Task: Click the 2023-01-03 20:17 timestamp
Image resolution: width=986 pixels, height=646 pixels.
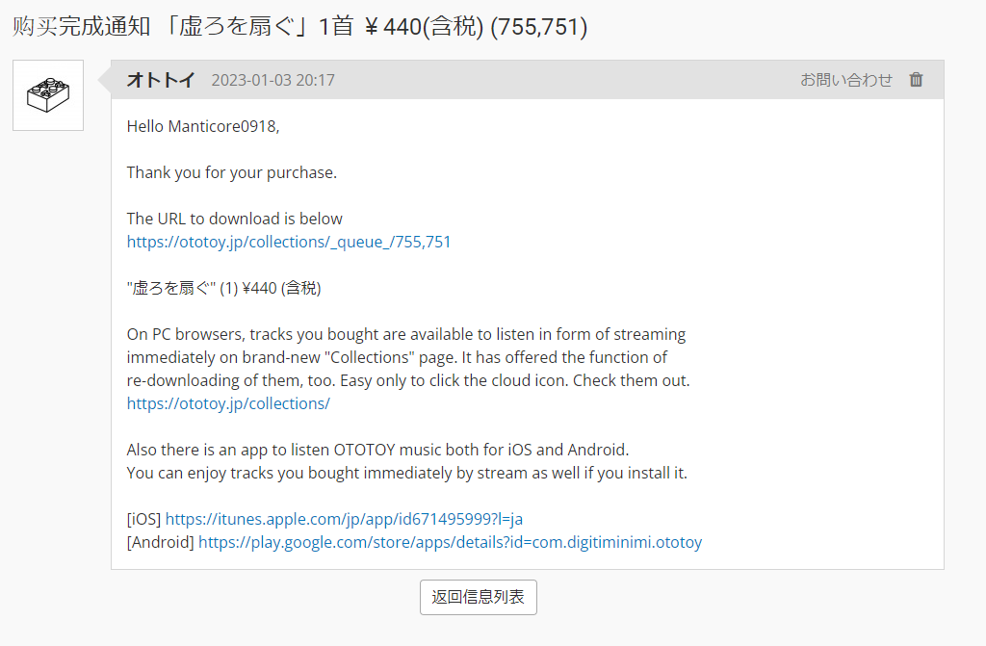Action: (272, 81)
